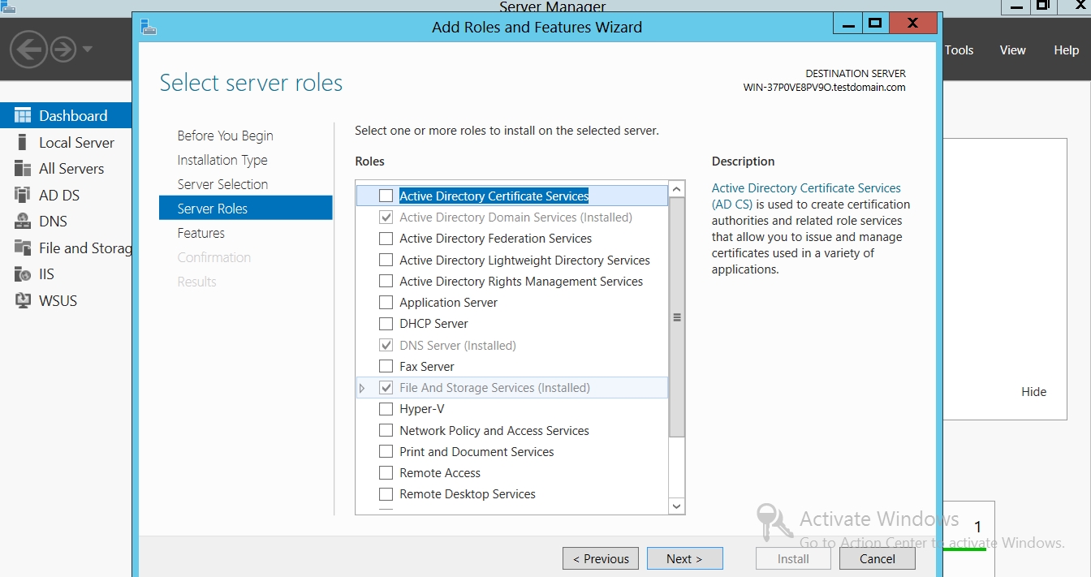The image size is (1091, 577).
Task: Click the Server Manager back arrow
Action: [x=28, y=50]
